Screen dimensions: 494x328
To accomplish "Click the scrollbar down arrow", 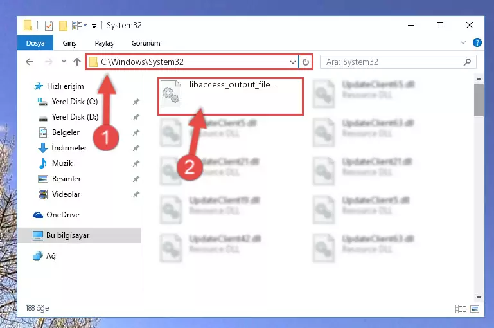I will pyautogui.click(x=479, y=296).
